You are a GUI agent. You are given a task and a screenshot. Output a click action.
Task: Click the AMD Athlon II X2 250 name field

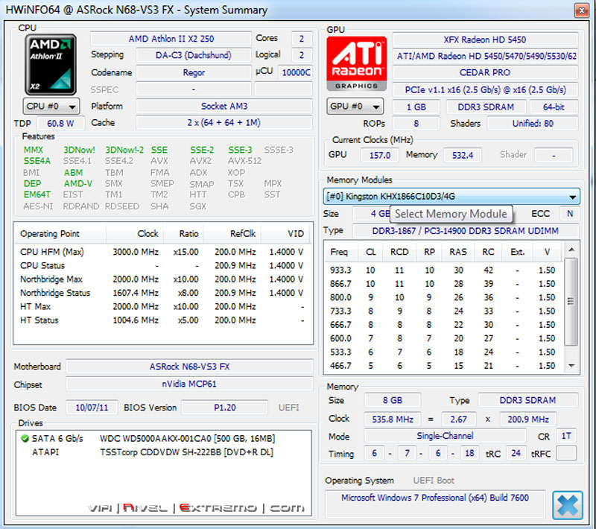[171, 39]
